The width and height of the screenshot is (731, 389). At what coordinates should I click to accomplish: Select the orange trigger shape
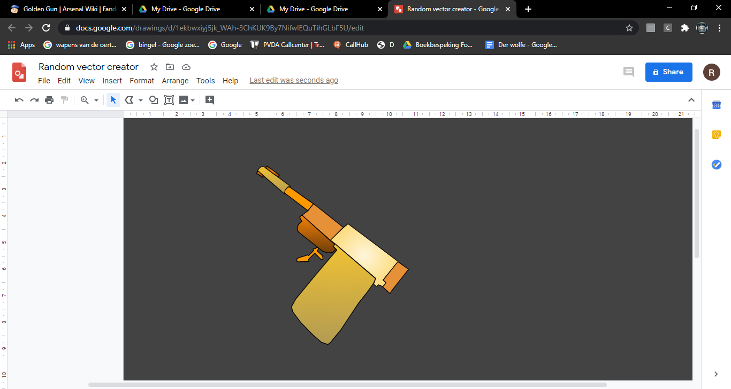point(310,255)
